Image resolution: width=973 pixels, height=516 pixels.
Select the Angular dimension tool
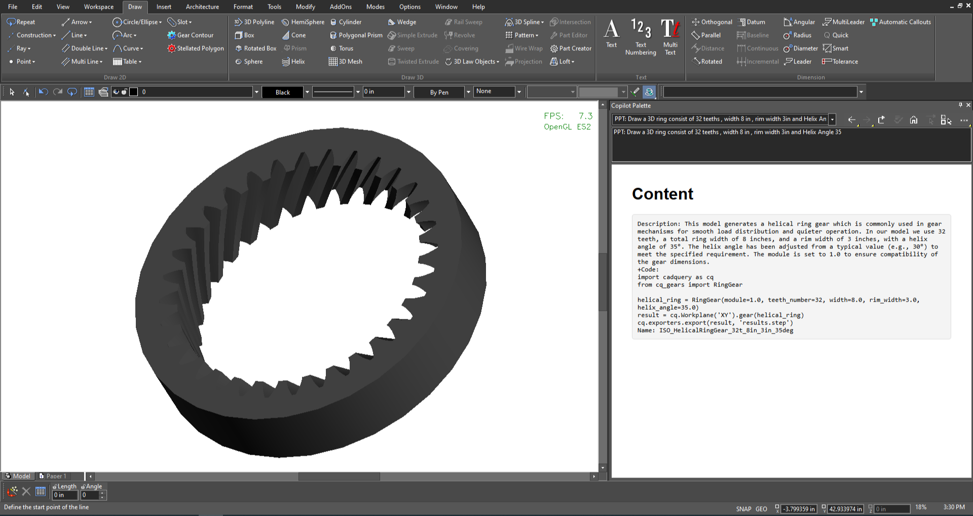click(799, 22)
